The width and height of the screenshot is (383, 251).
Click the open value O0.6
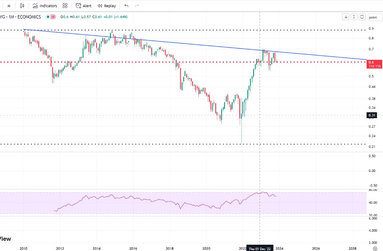tap(64, 17)
